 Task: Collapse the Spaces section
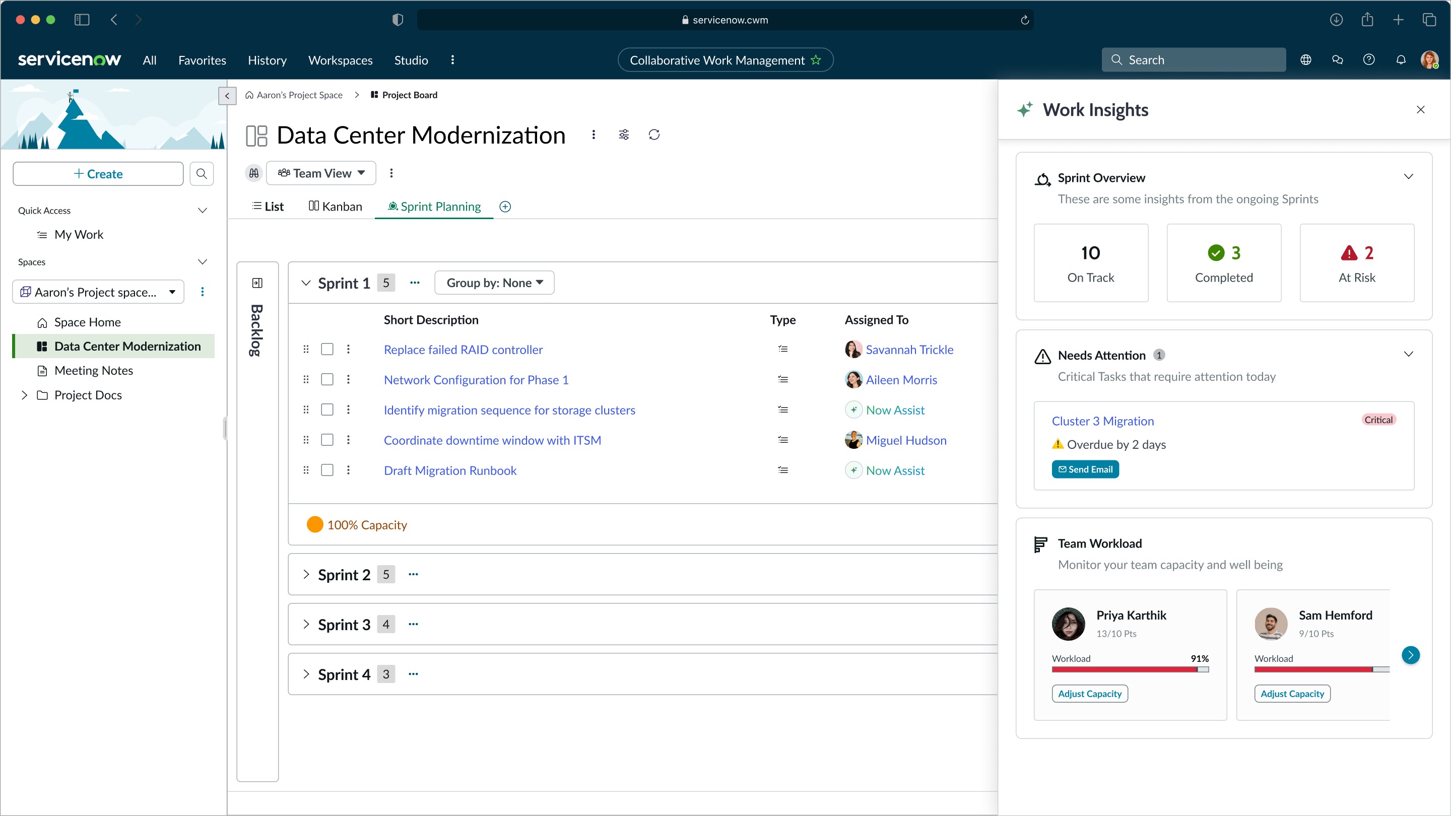pyautogui.click(x=202, y=262)
